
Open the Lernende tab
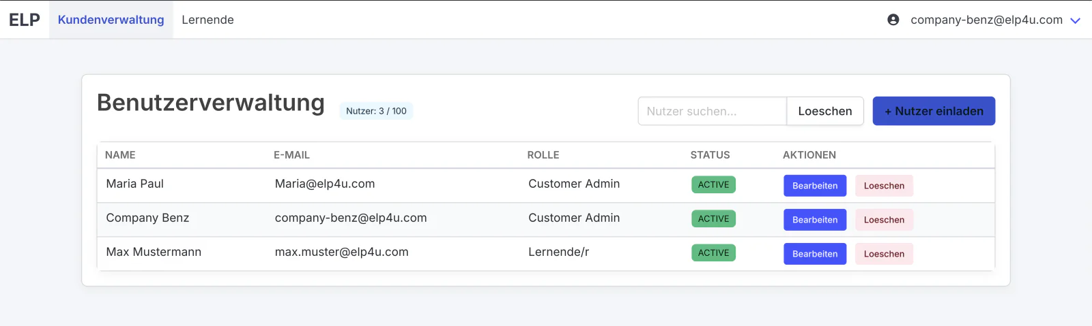tap(207, 20)
